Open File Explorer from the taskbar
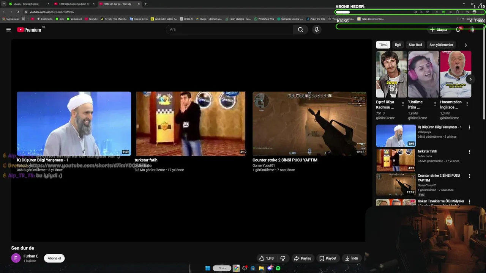This screenshot has height=273, width=486. [x=261, y=268]
